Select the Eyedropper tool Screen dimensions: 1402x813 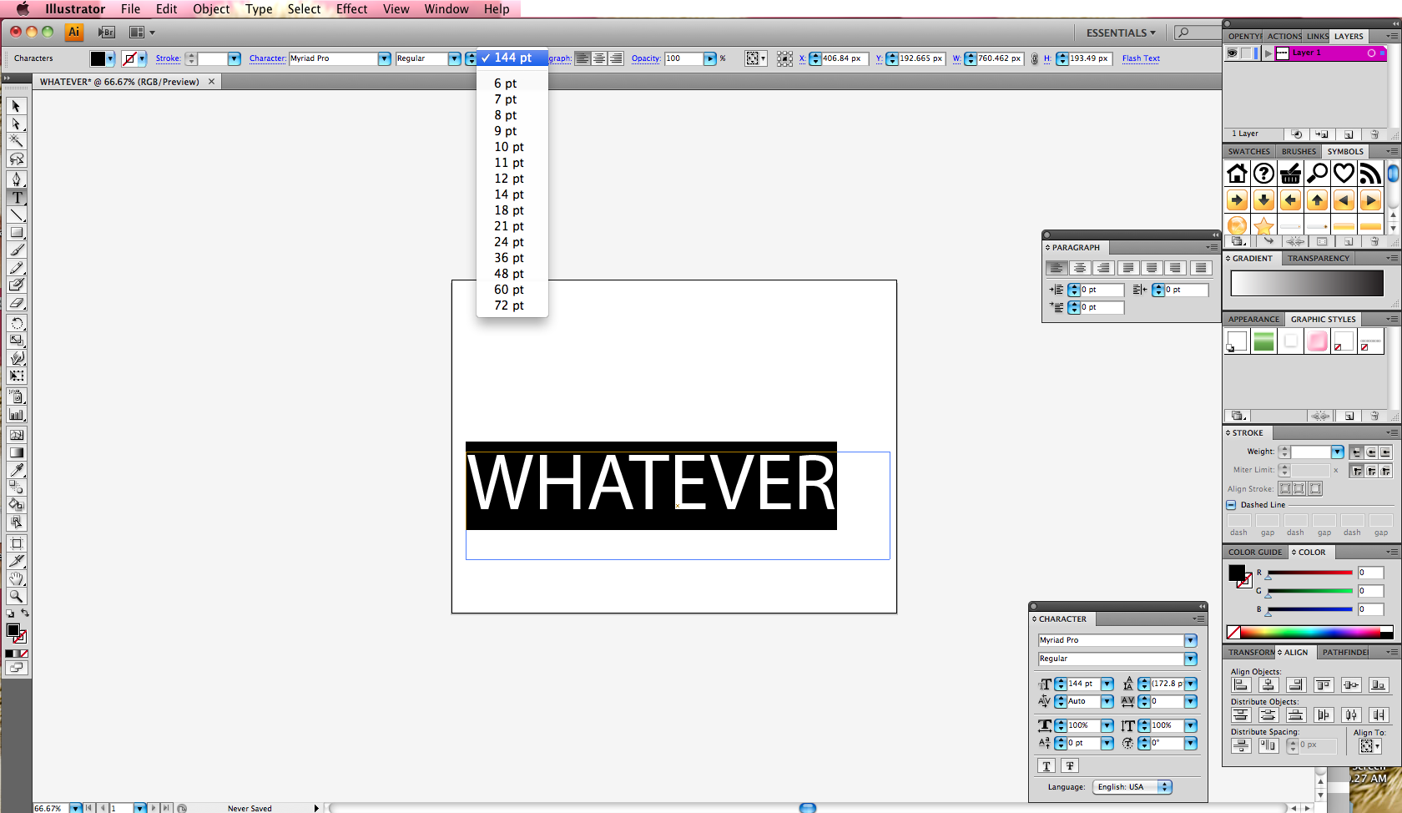[16, 469]
